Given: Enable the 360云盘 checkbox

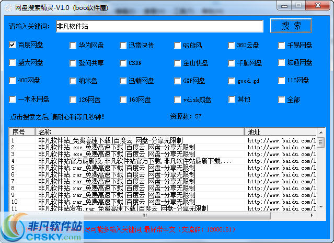Looking at the screenshot, I should click(231, 45).
